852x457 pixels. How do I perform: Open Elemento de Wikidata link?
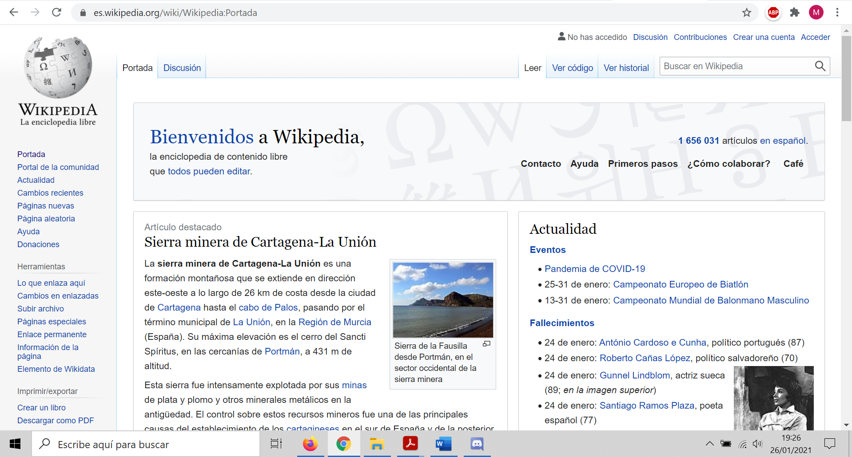(56, 369)
